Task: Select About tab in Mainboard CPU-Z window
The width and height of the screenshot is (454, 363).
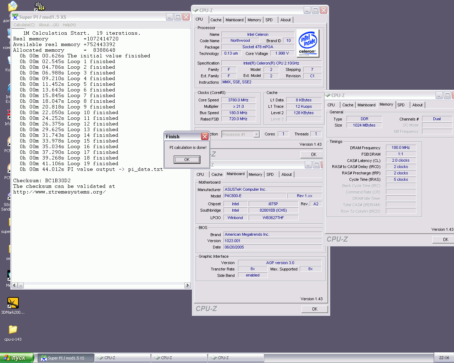Action: (287, 174)
